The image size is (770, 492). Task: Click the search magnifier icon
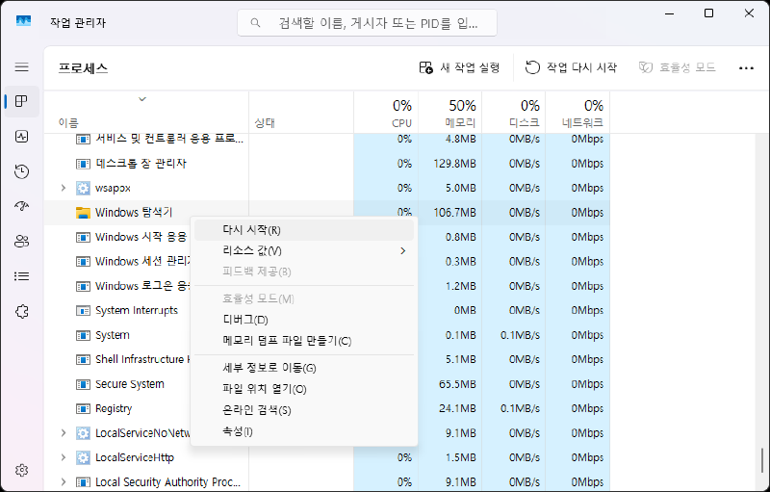[x=255, y=22]
